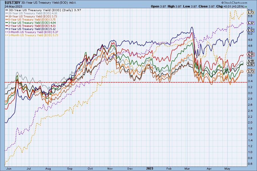The height and width of the screenshot is (171, 257).
Task: Click the 4.10 end-of-line value tag
Action: 251,61
